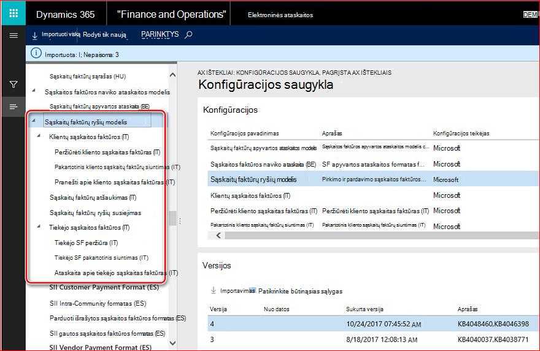
Task: Select SII Intra-Community formatas (ES) item
Action: pos(98,304)
